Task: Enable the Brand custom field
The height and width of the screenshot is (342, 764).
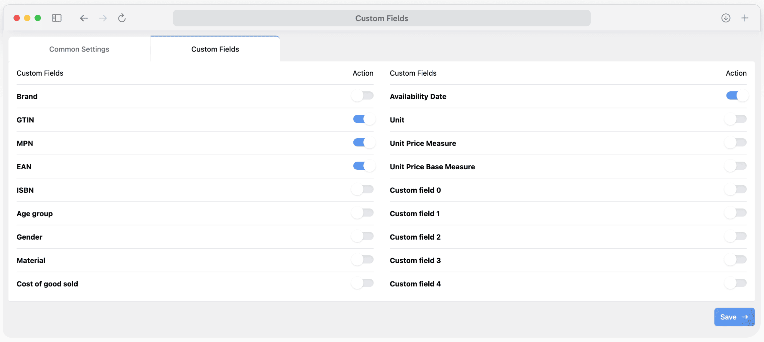Action: 362,96
